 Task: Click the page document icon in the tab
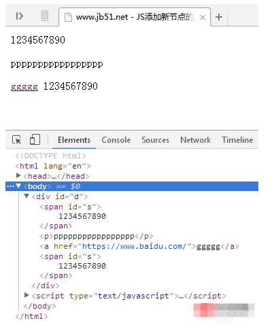coord(68,17)
